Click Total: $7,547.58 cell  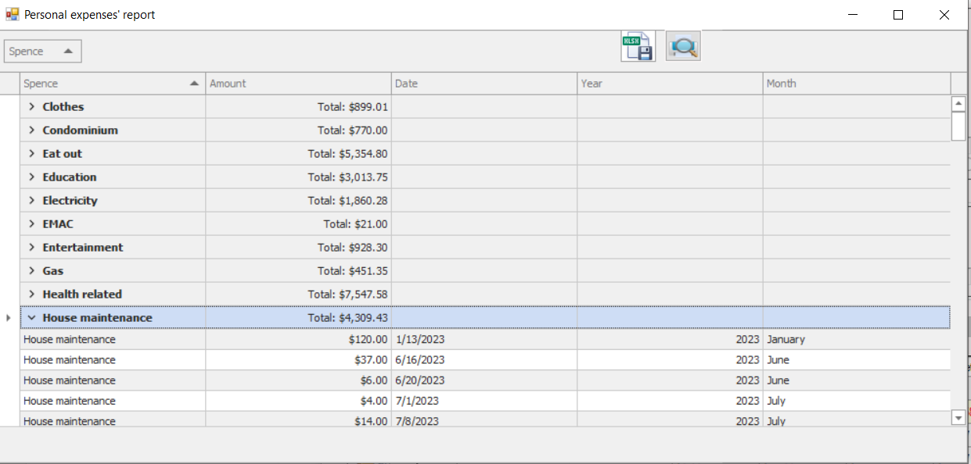click(298, 294)
